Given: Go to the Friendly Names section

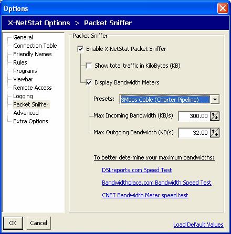Looking at the screenshot, I should (33, 54).
